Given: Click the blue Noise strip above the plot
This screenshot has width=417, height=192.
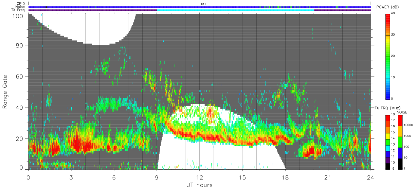Looking at the screenshot, I should tap(200, 7).
